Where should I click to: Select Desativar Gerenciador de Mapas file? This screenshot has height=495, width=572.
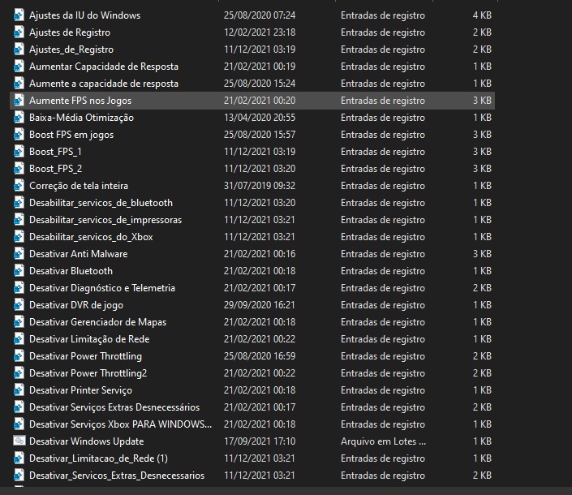click(x=97, y=322)
